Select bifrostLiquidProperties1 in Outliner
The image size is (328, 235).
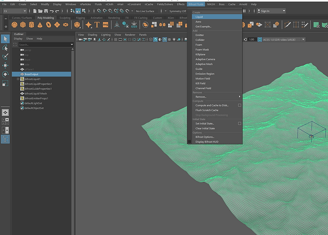coord(38,84)
